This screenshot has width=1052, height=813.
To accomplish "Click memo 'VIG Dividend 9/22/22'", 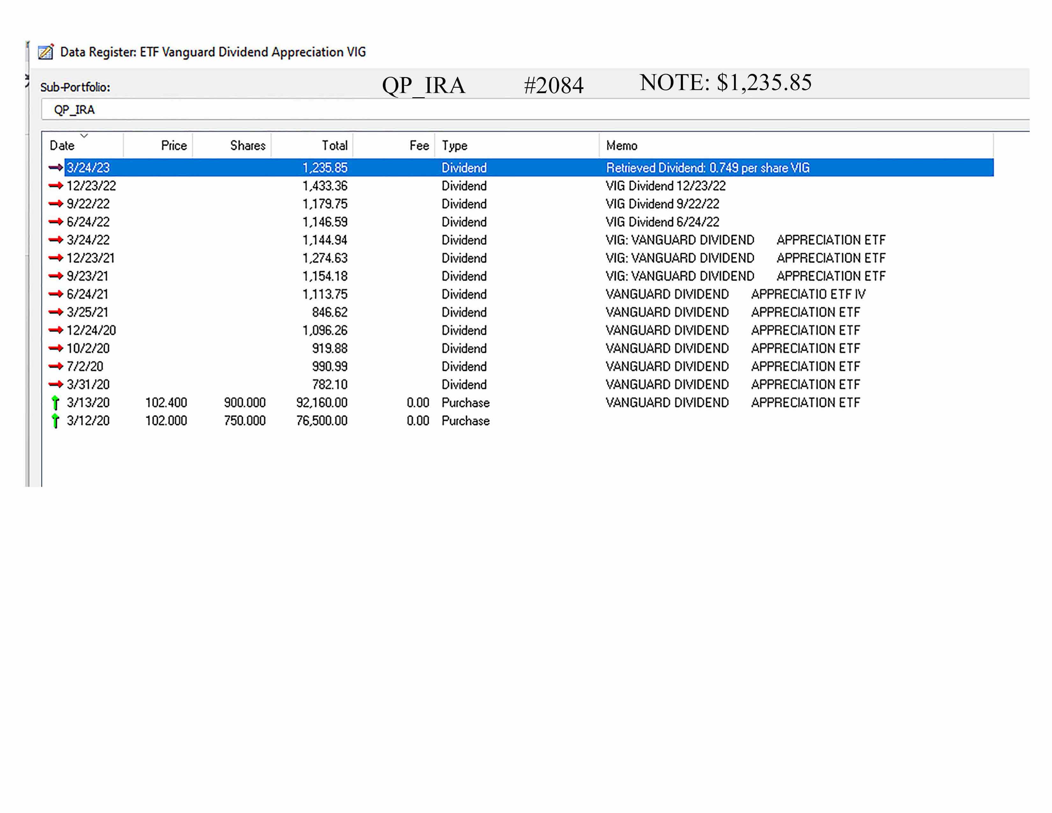I will 662,204.
